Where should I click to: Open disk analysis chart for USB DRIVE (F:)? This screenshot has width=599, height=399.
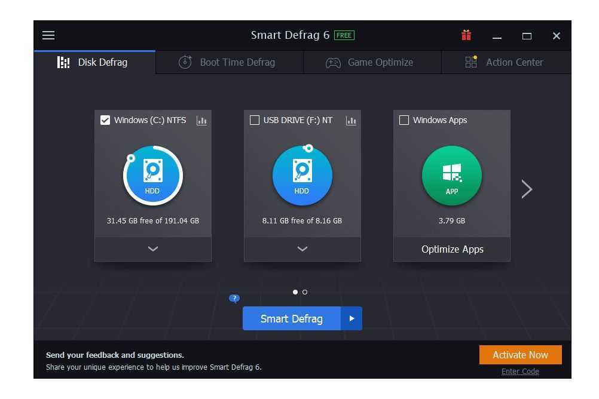(351, 121)
